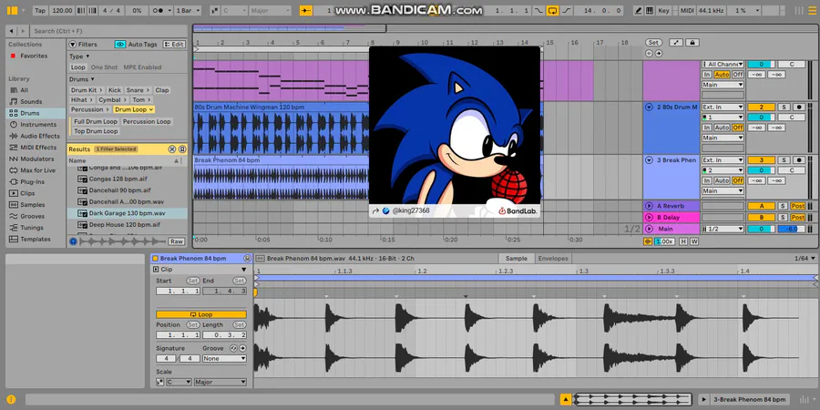This screenshot has width=820, height=410.
Task: Open the quantization 1 Bar dropdown
Action: pyautogui.click(x=189, y=10)
